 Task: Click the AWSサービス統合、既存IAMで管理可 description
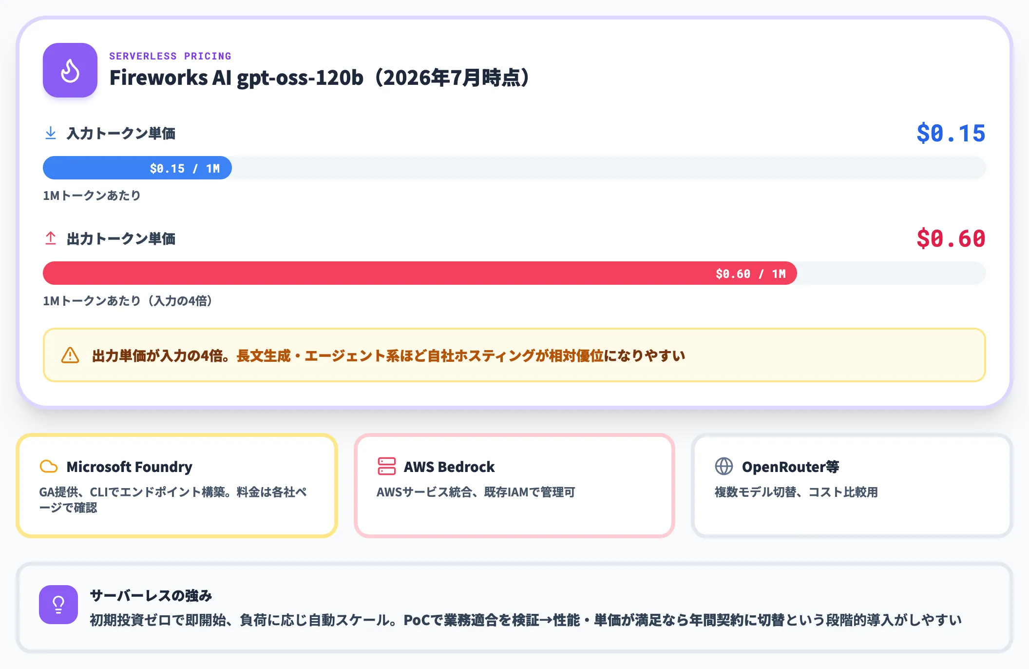476,492
